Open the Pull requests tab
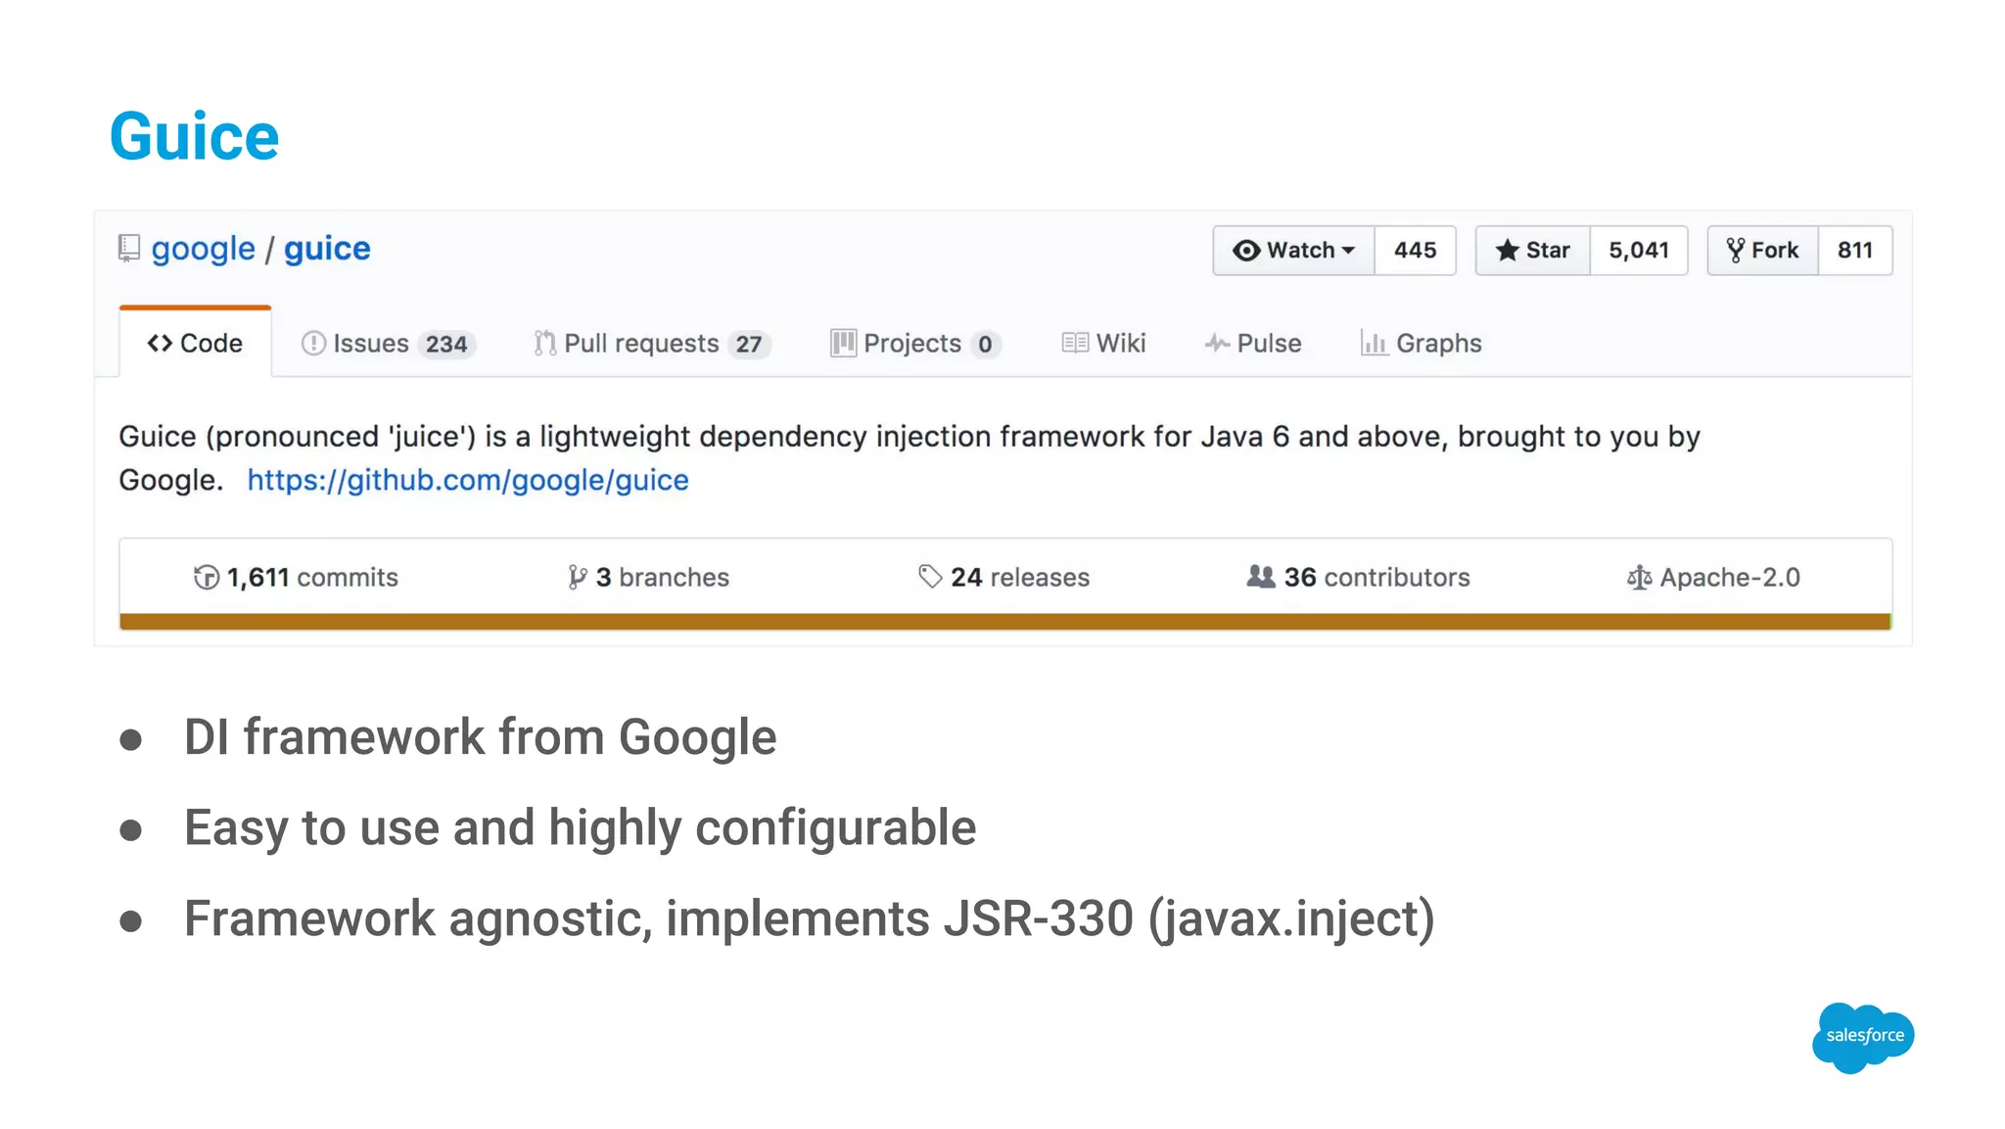Image resolution: width=2005 pixels, height=1129 pixels. 652,344
